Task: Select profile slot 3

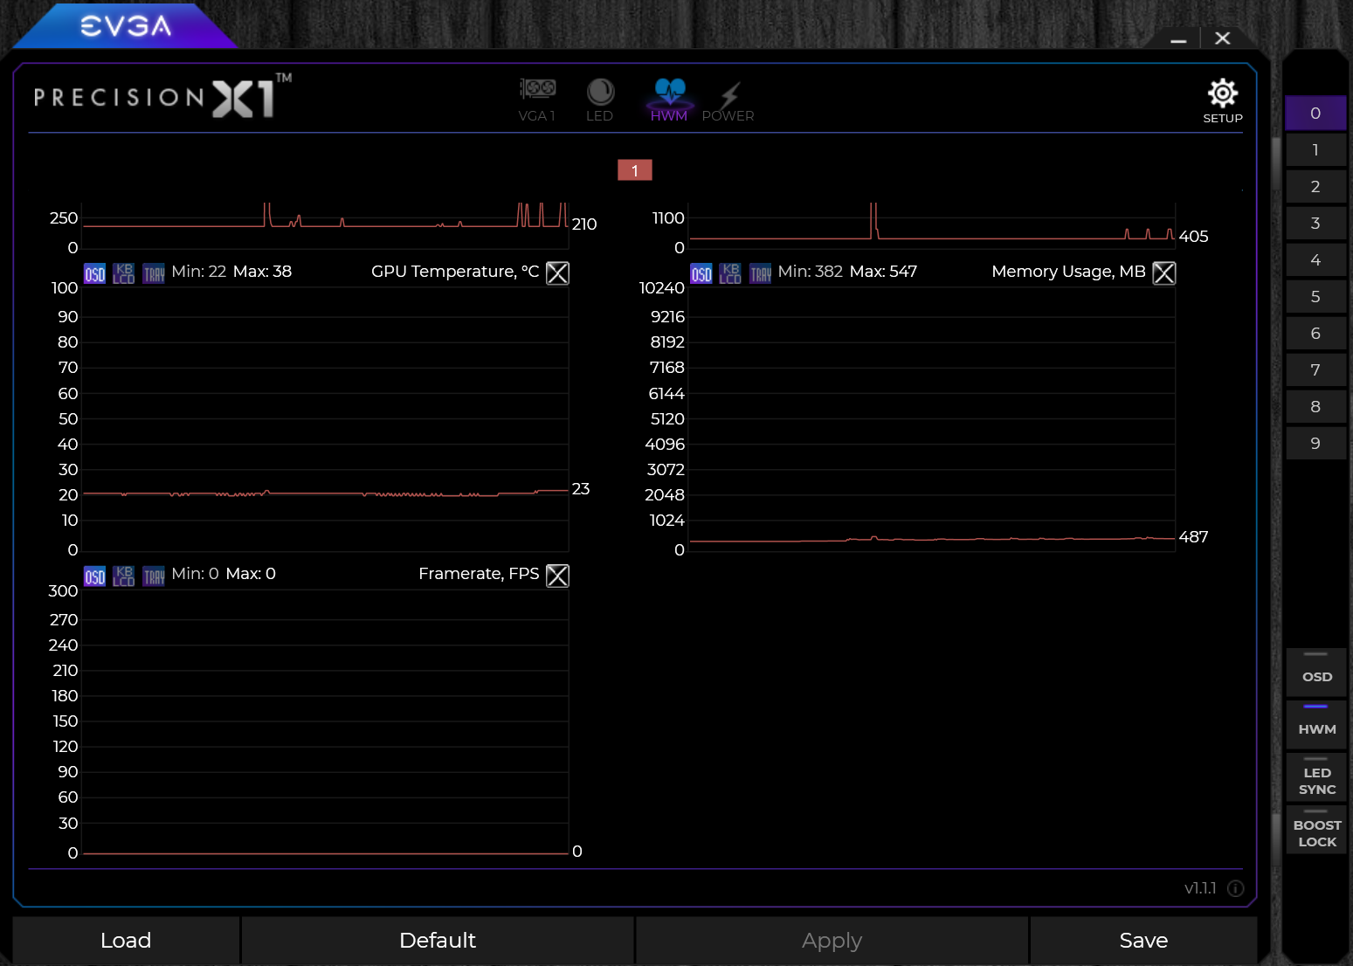Action: (1315, 224)
